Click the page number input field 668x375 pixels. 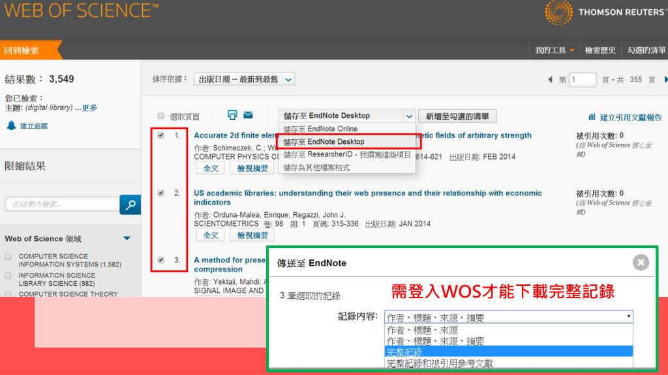(x=583, y=79)
